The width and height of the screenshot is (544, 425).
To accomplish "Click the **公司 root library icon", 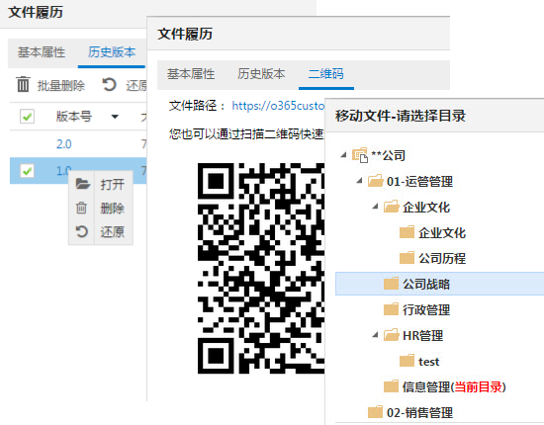I will (x=360, y=155).
